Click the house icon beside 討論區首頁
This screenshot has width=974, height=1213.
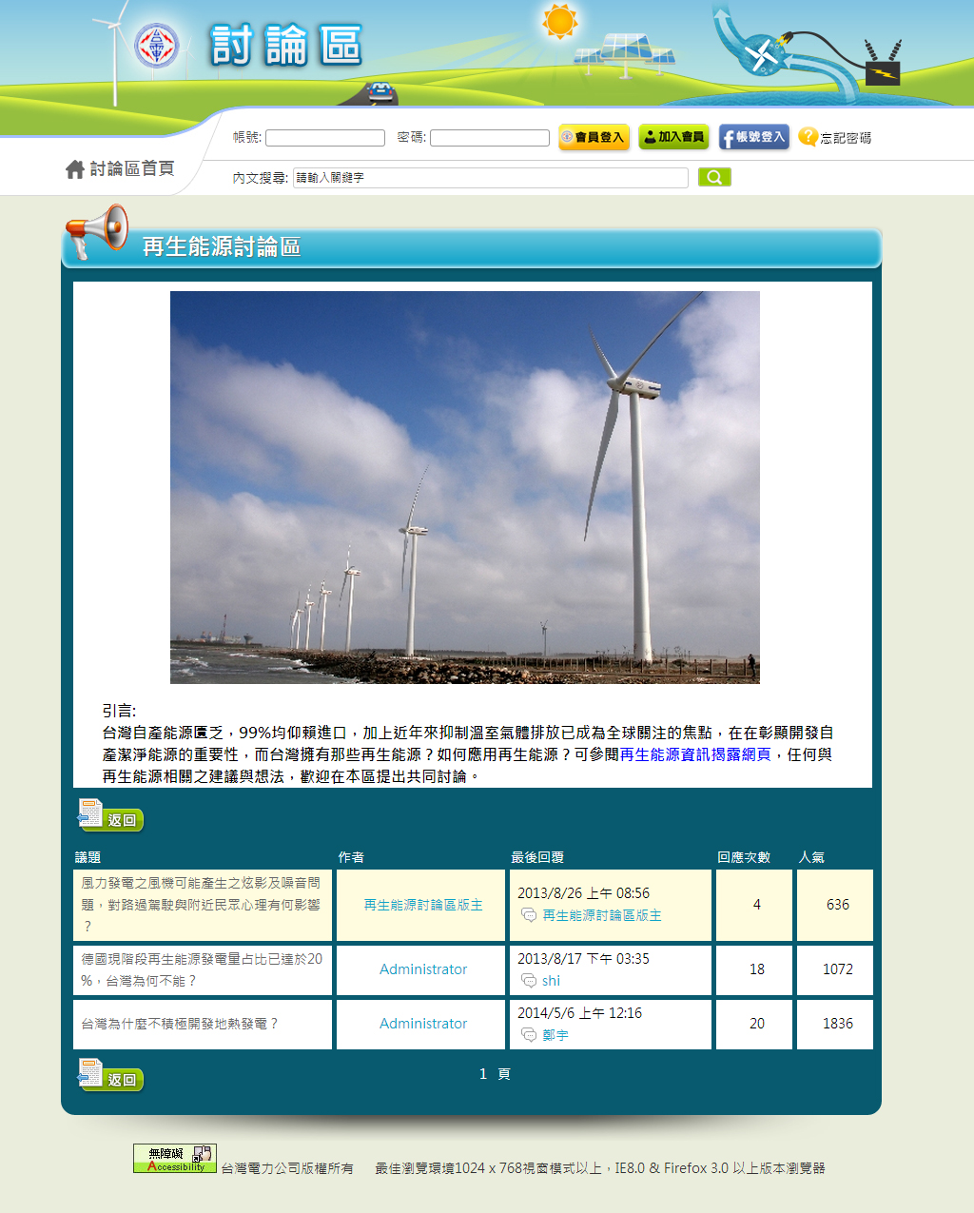click(75, 169)
